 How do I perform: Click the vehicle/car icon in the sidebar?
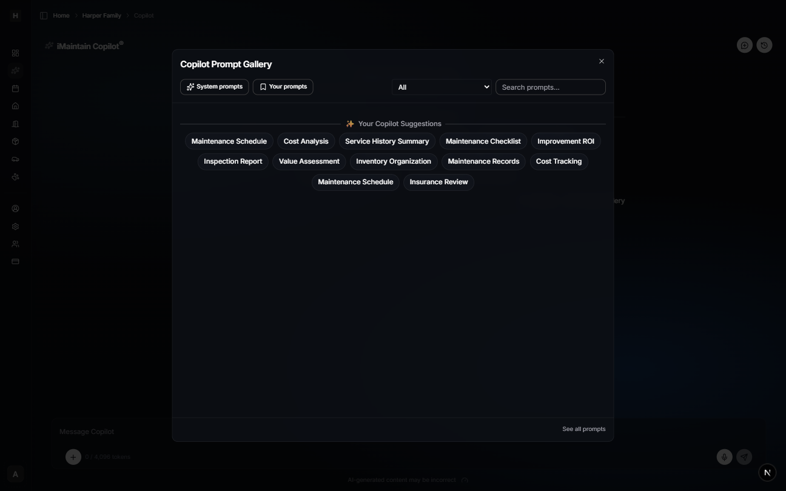pyautogui.click(x=15, y=159)
